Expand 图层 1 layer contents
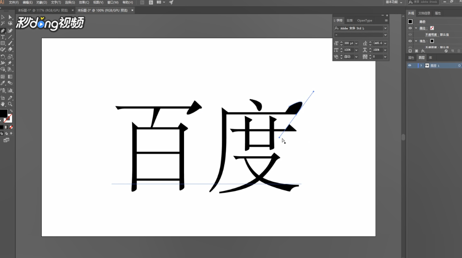Image resolution: width=462 pixels, height=258 pixels. [x=421, y=65]
